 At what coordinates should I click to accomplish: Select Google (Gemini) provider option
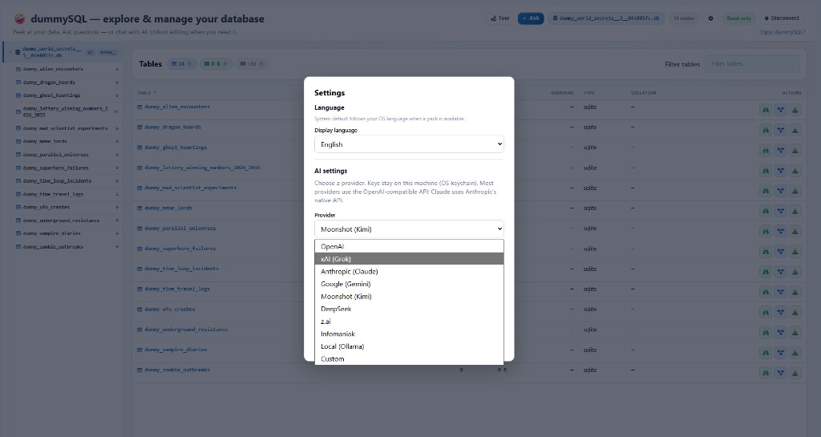pos(409,284)
